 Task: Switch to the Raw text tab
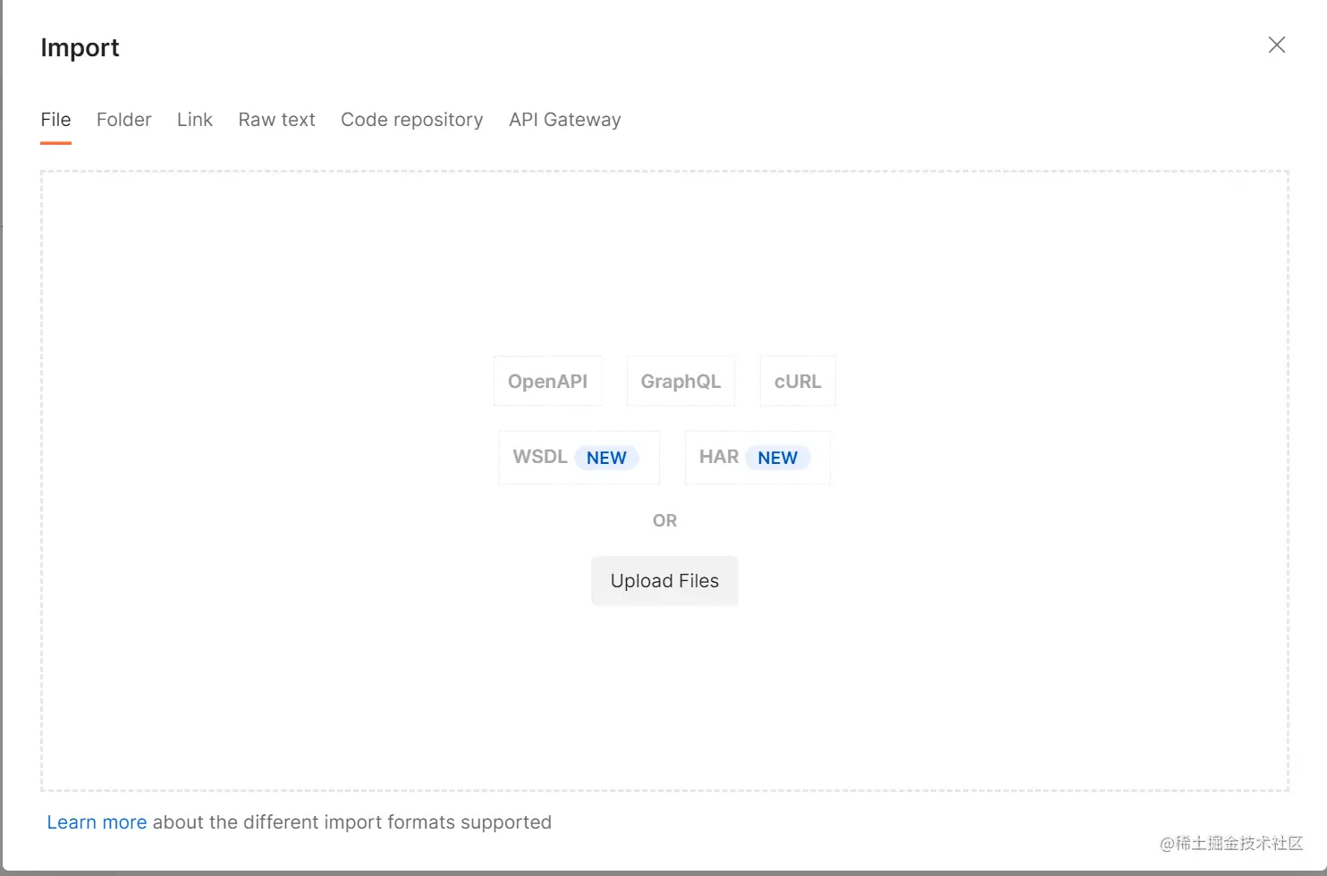(276, 120)
